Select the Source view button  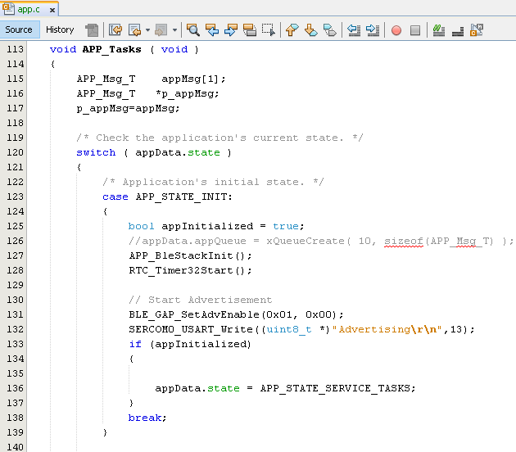[19, 29]
